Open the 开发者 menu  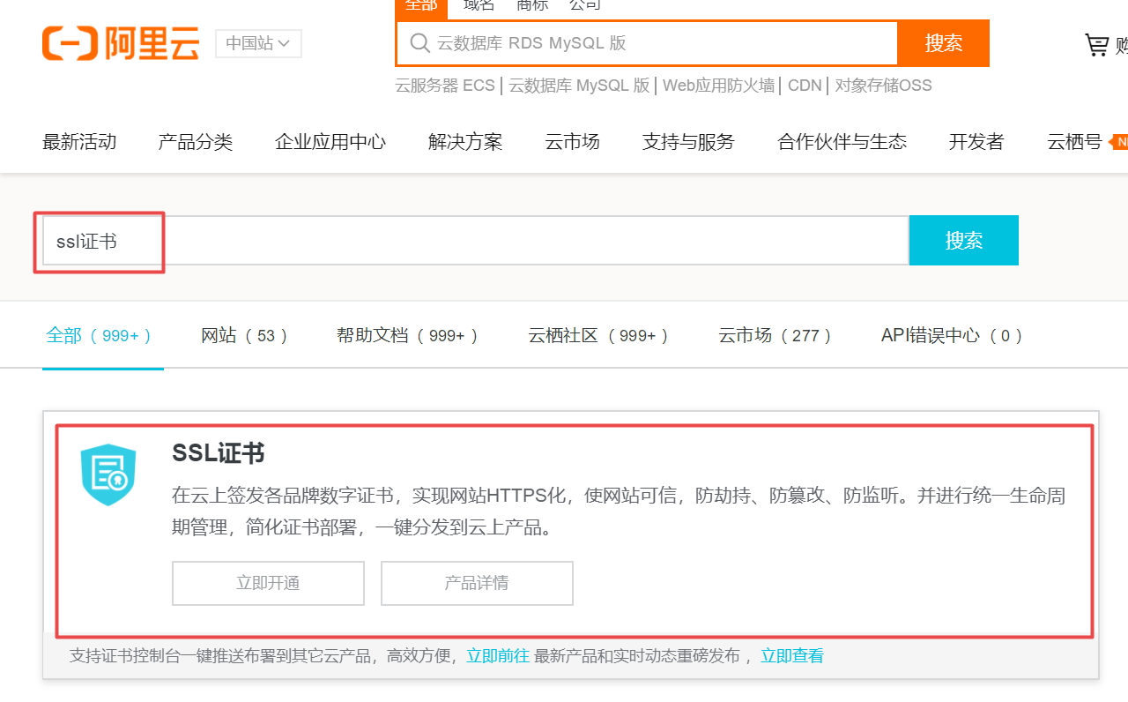point(976,142)
